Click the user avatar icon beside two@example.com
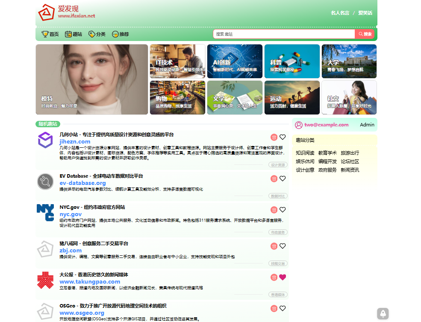This screenshot has height=322, width=421. (299, 125)
